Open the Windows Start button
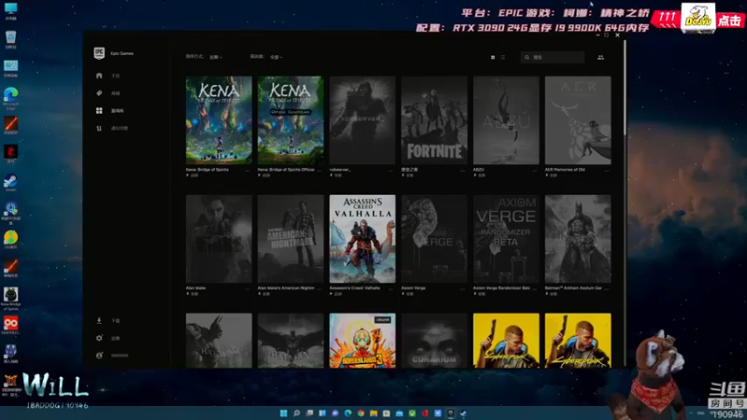Viewport: 747px width, 420px height. 284,413
